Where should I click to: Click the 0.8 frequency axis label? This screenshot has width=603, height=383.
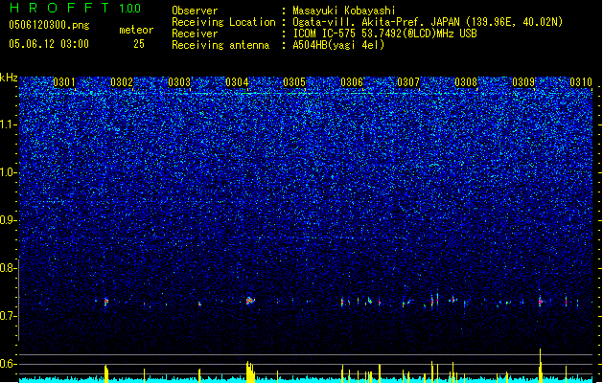pos(9,268)
